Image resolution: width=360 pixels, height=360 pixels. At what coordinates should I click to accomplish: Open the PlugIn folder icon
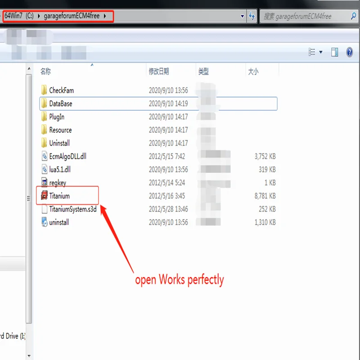(44, 117)
